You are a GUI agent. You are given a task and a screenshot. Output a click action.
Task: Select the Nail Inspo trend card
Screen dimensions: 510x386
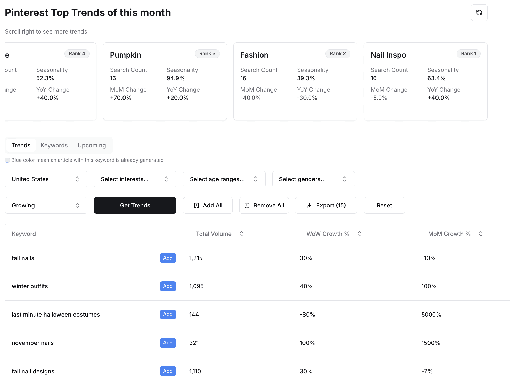click(x=425, y=81)
